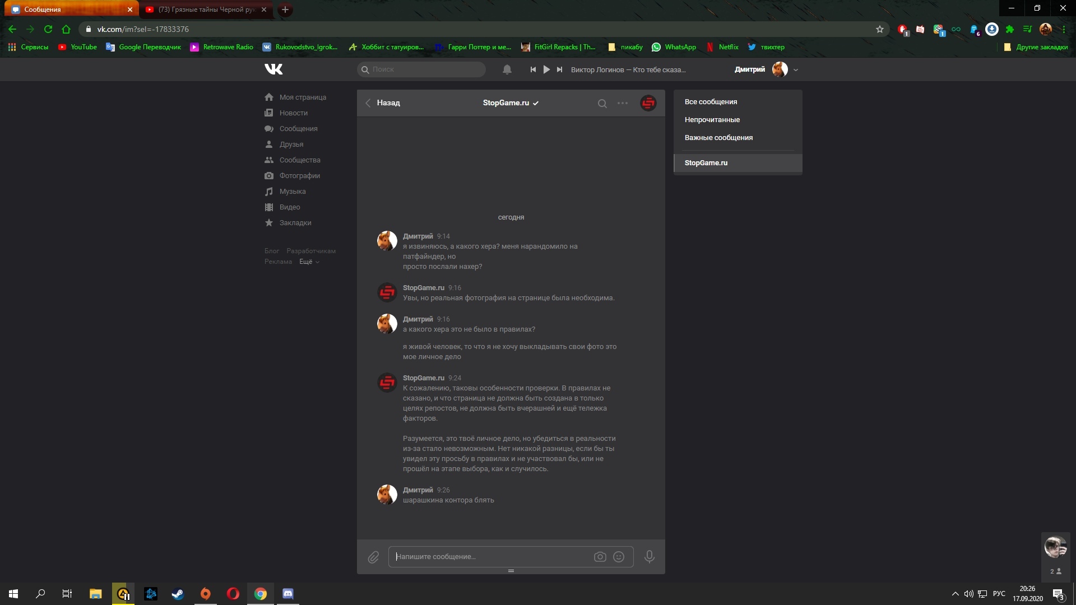Viewport: 1076px width, 605px height.
Task: Click the next track button in music player
Action: coord(560,69)
